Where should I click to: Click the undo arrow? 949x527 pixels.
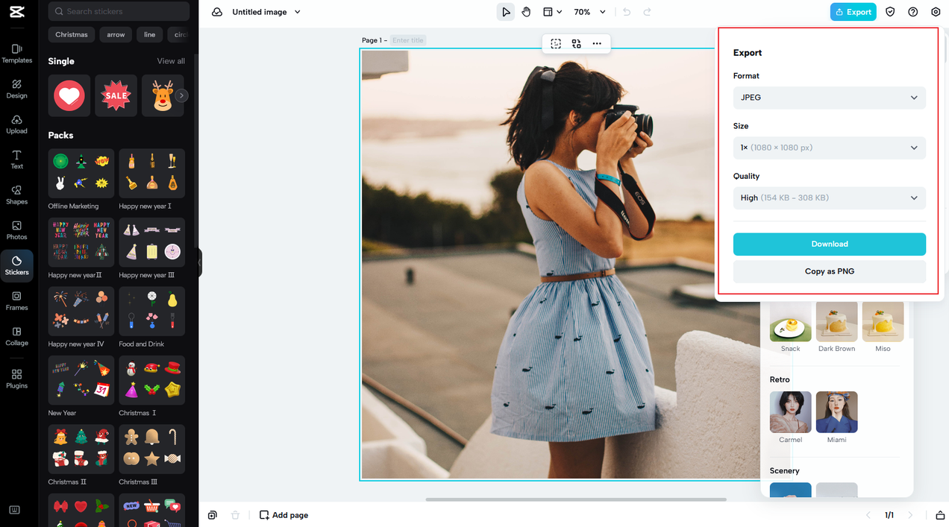click(627, 12)
